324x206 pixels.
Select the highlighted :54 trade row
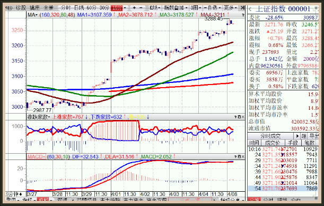(x=283, y=189)
